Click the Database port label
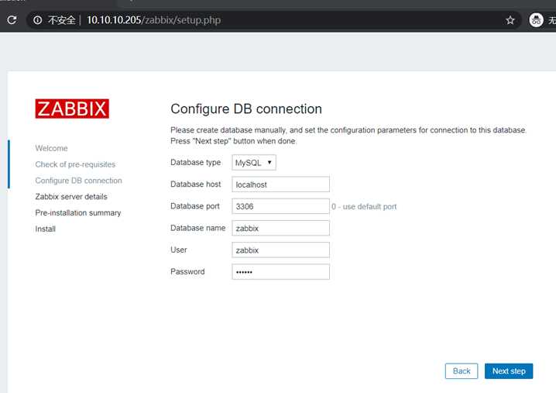Viewport: 556px width, 393px height. 194,206
